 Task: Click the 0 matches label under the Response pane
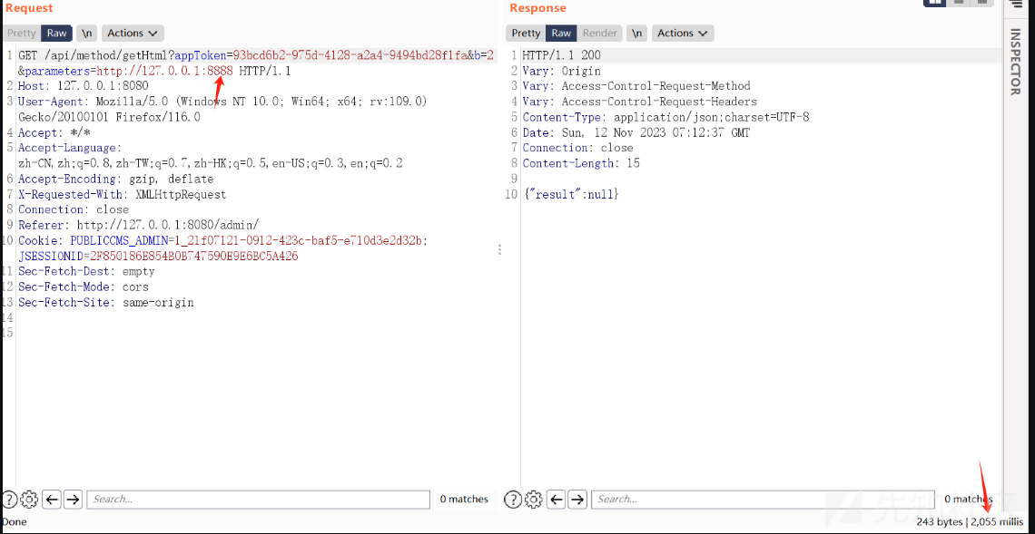(969, 499)
